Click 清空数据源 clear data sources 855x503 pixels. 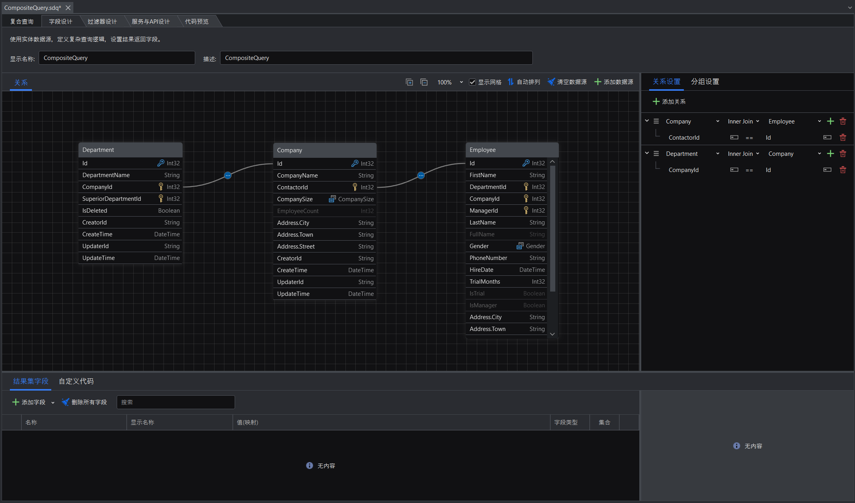[x=567, y=82]
